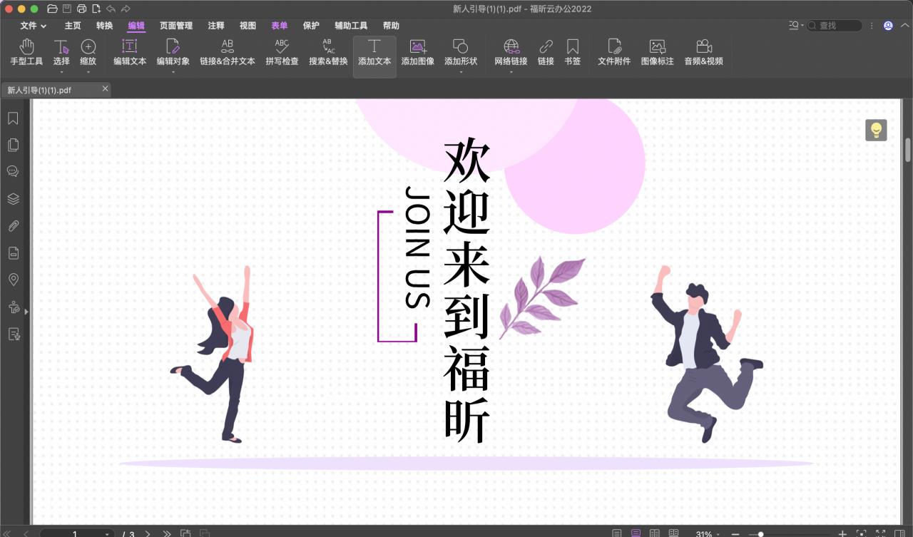This screenshot has width=913, height=537.
Task: Open the Search & Replace tool
Action: click(328, 53)
